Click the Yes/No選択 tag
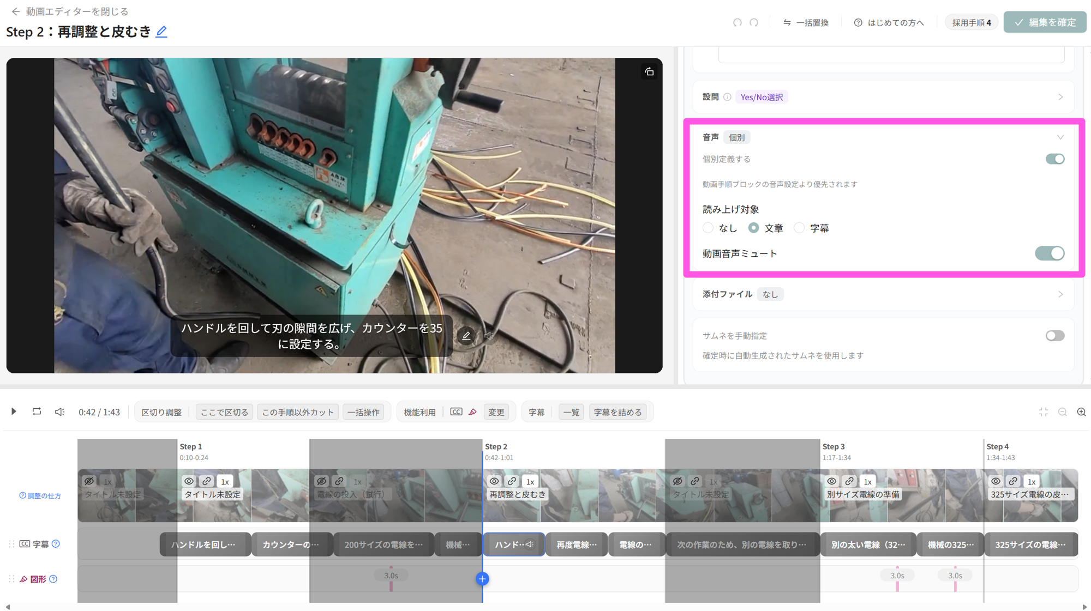The width and height of the screenshot is (1091, 611). (x=762, y=97)
